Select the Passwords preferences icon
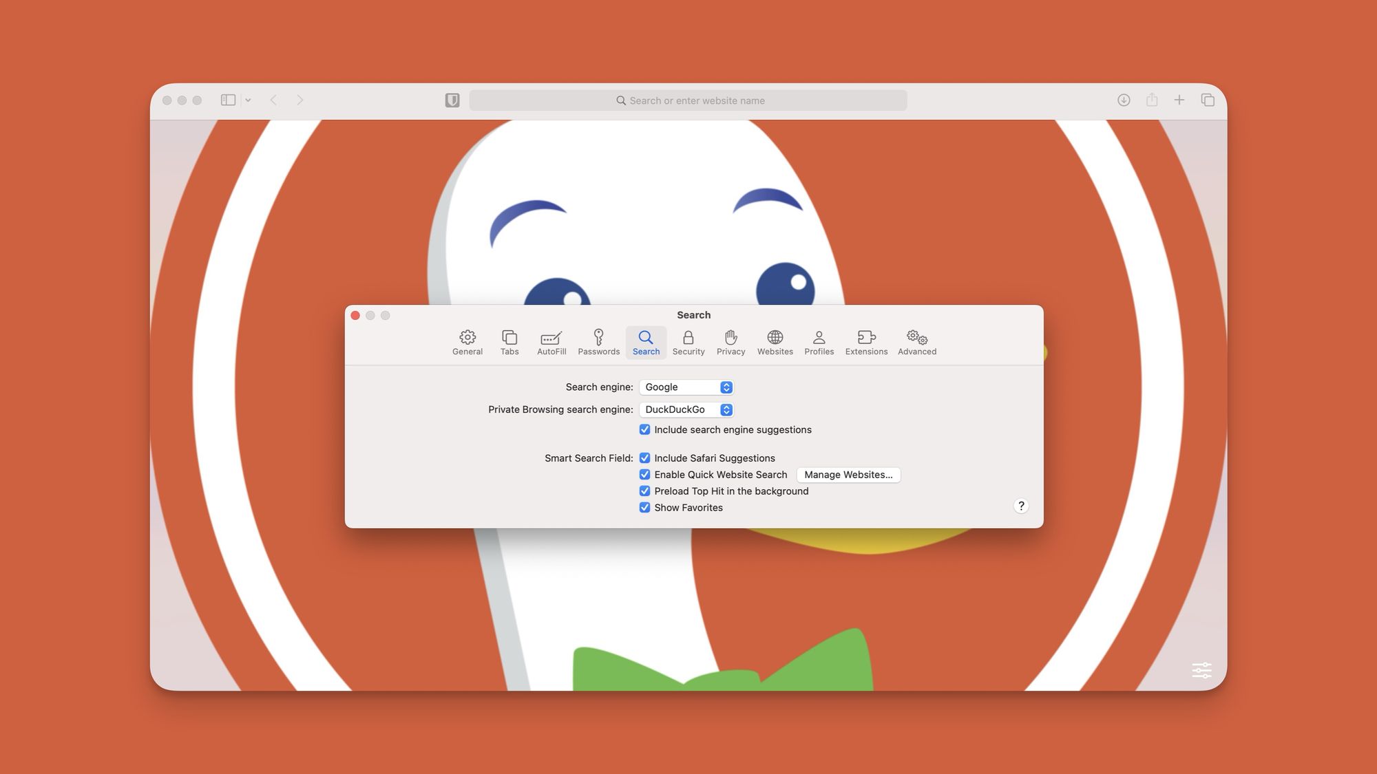 coord(598,342)
